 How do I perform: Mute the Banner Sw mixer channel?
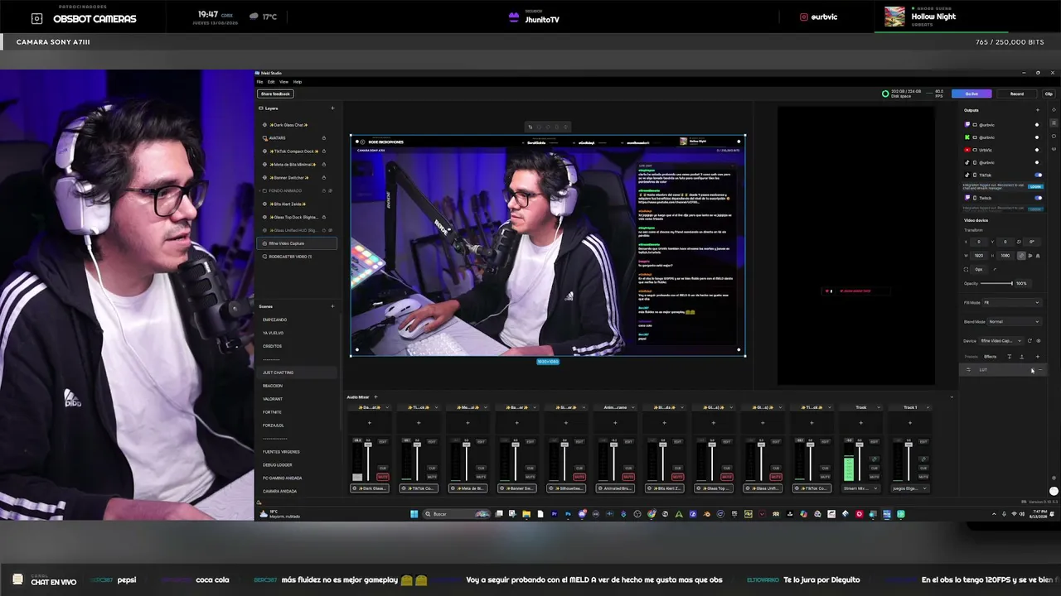[x=530, y=477]
